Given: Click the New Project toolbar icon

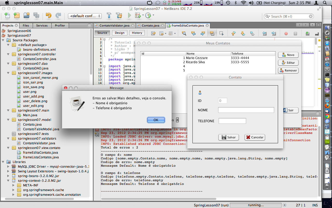Looking at the screenshot, I should coord(17,16).
